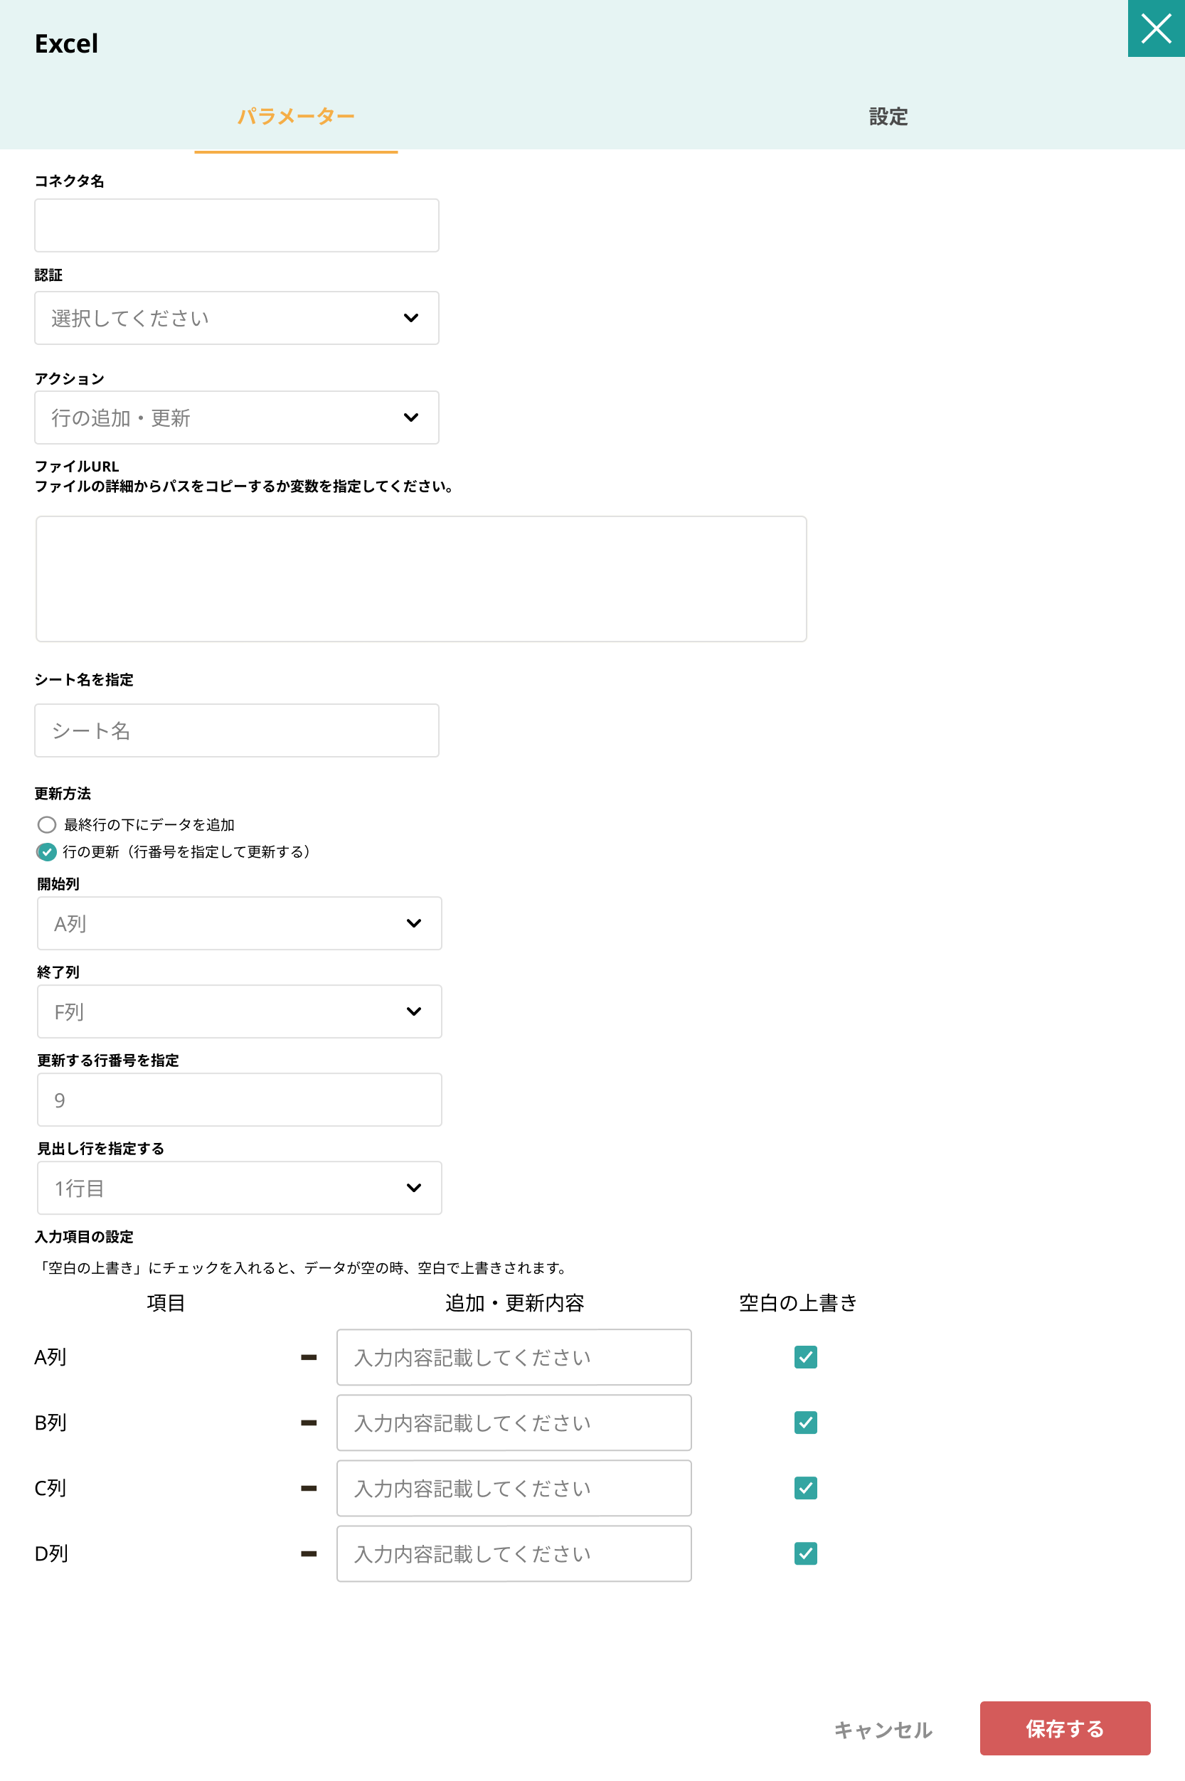Screen dimensions: 1185x1781
Task: Open the 設定 tab
Action: (x=888, y=117)
